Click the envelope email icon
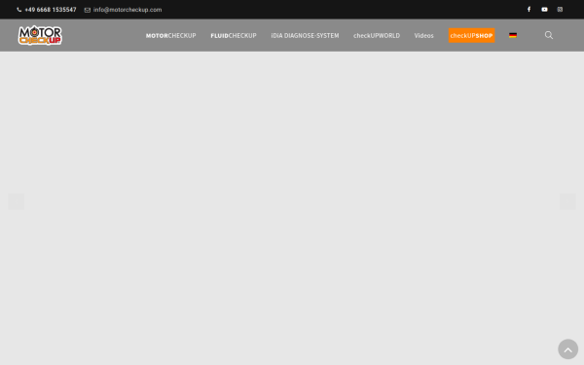584x365 pixels. (x=88, y=10)
